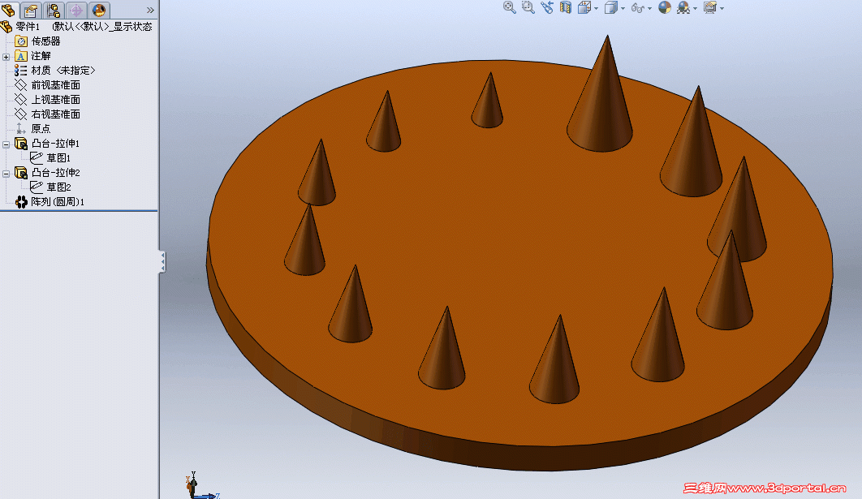Collapse the 凸台-拉伸1 feature node
This screenshot has width=862, height=499.
(x=6, y=144)
